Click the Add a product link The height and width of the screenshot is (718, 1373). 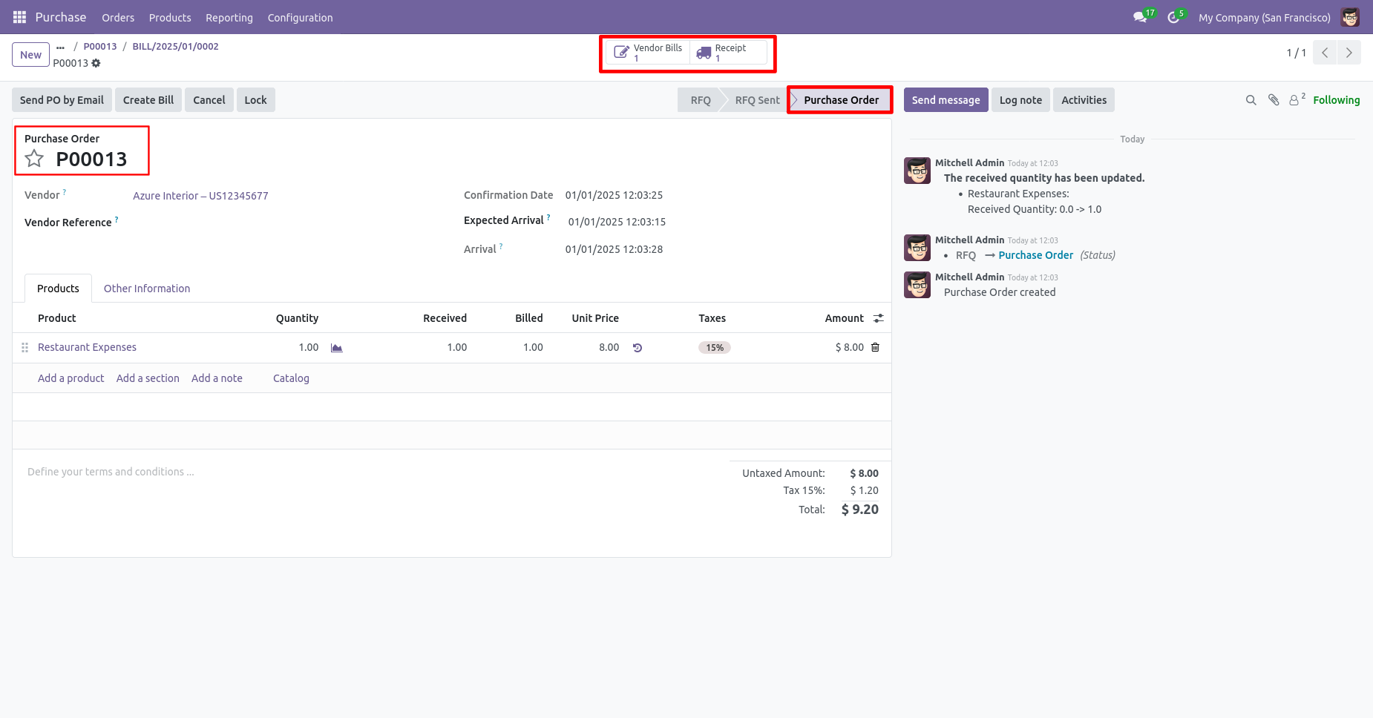coord(71,378)
